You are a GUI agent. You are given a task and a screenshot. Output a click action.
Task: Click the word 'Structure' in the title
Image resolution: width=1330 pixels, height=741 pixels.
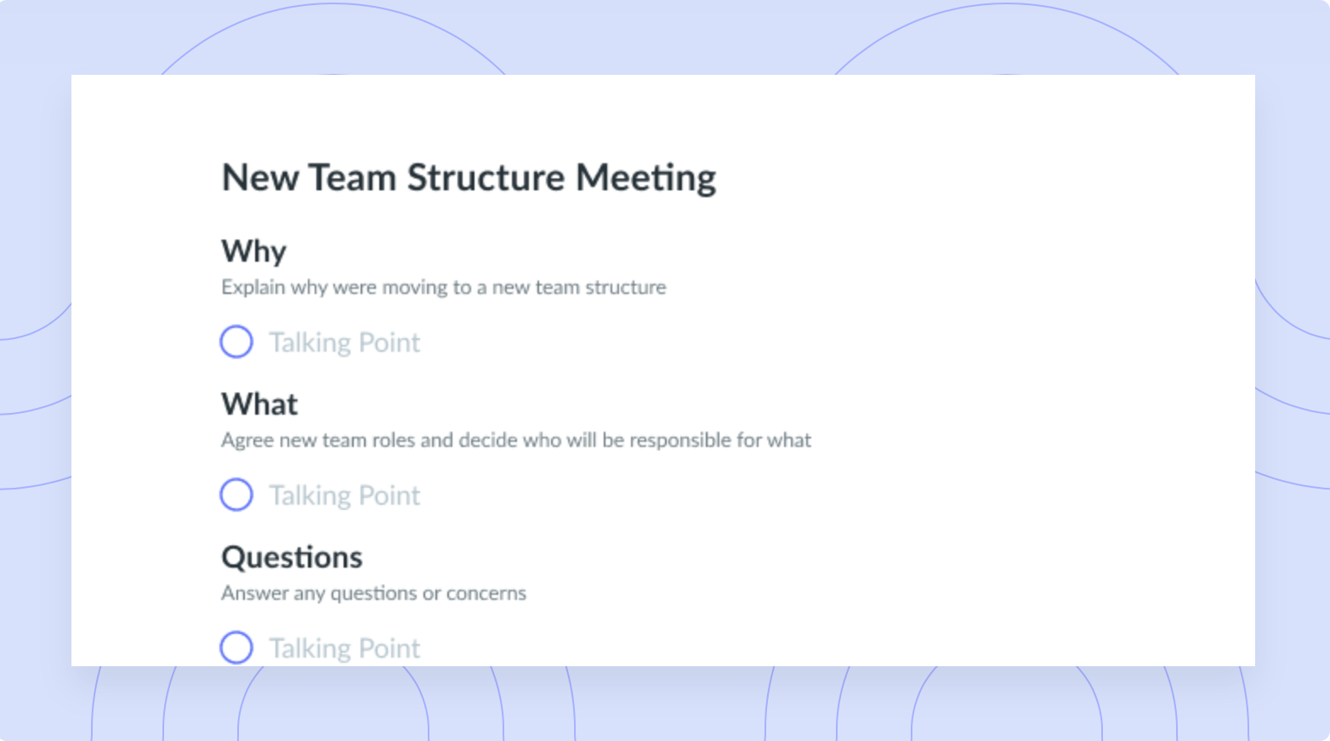486,178
